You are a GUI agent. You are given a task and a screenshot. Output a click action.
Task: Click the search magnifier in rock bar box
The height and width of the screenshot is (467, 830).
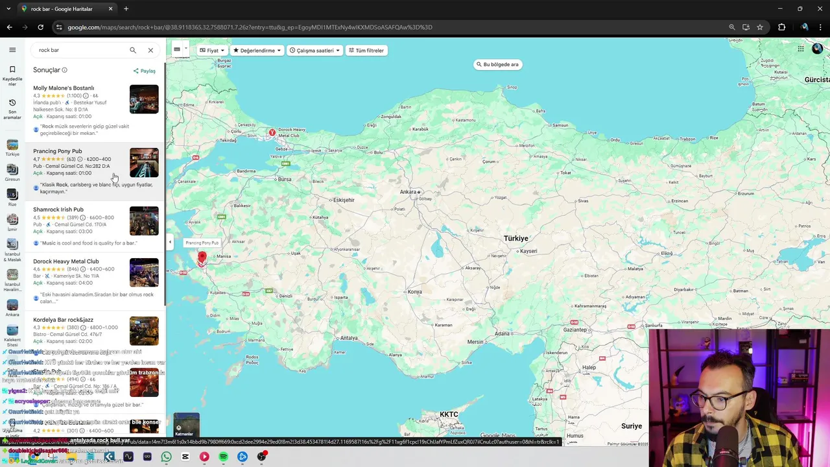133,50
